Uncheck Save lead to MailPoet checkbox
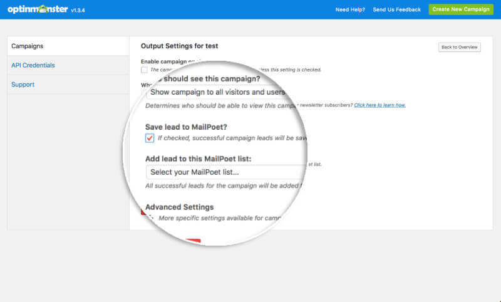 (150, 138)
